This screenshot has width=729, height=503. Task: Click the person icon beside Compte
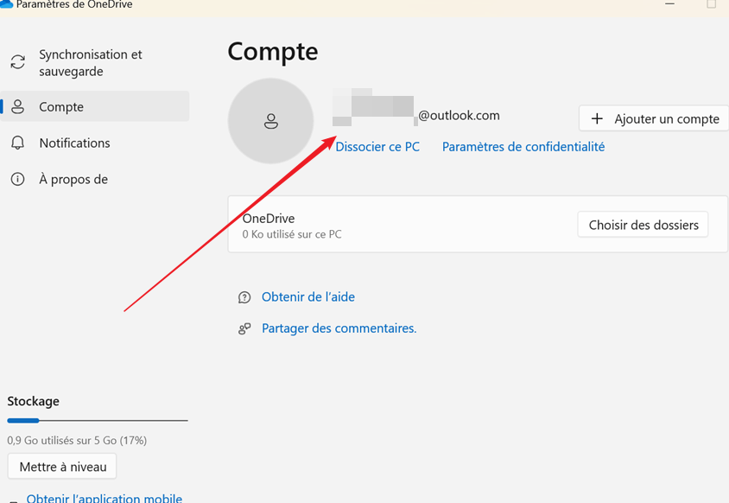[17, 106]
